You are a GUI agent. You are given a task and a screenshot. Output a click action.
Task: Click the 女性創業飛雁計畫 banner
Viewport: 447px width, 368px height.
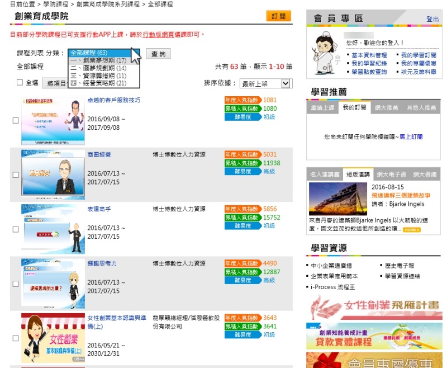(x=374, y=306)
